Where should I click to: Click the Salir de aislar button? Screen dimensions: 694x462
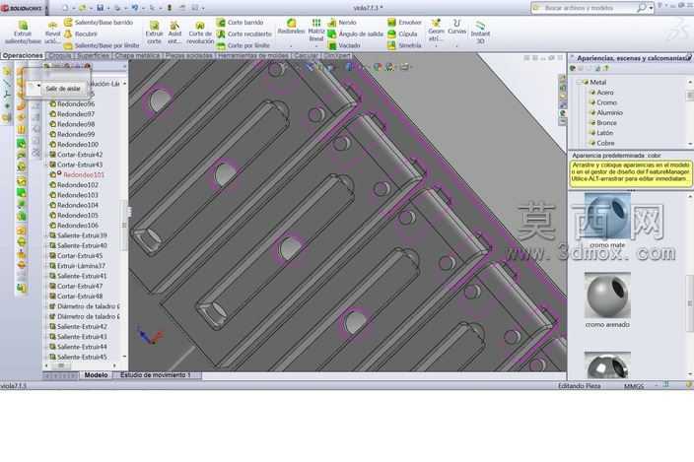(63, 89)
